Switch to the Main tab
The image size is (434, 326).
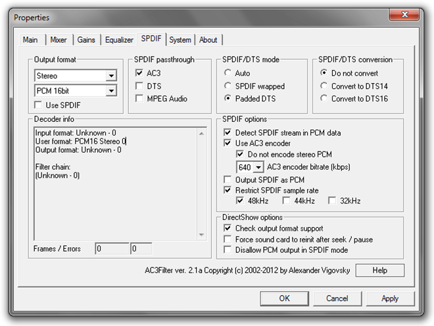point(30,40)
